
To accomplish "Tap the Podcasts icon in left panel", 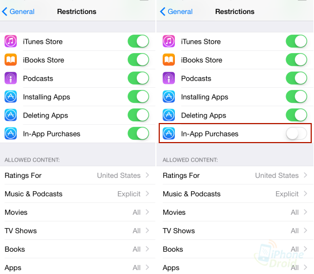I will click(11, 78).
